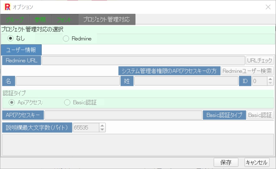This screenshot has height=169, width=276.
Task: Open the 参照 tab
Action: [40, 19]
